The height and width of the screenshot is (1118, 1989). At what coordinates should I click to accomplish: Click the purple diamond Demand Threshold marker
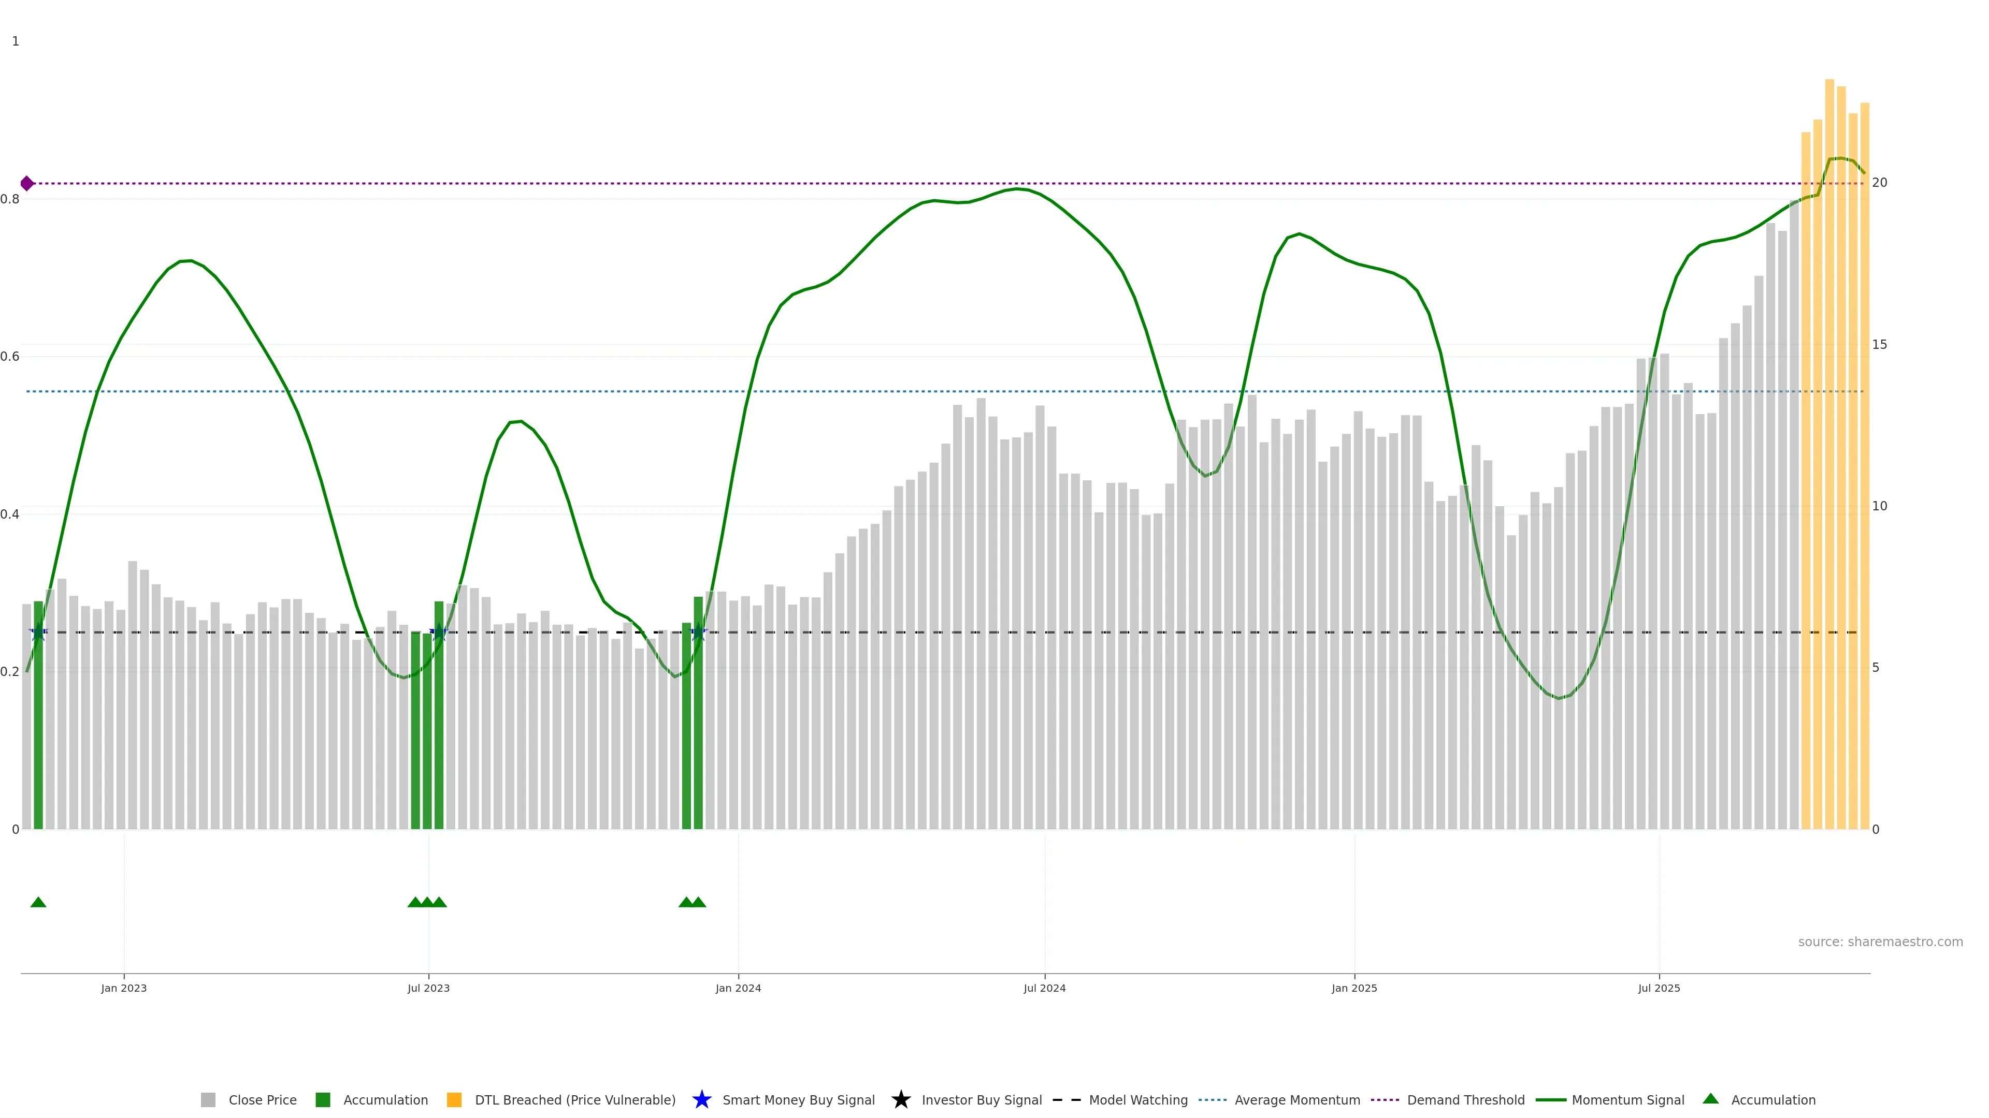click(x=27, y=184)
